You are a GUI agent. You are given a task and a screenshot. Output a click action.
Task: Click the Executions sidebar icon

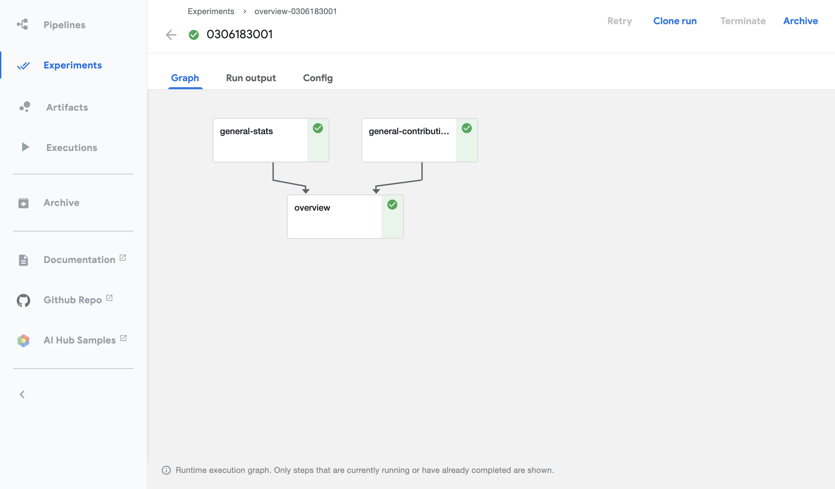click(x=23, y=147)
